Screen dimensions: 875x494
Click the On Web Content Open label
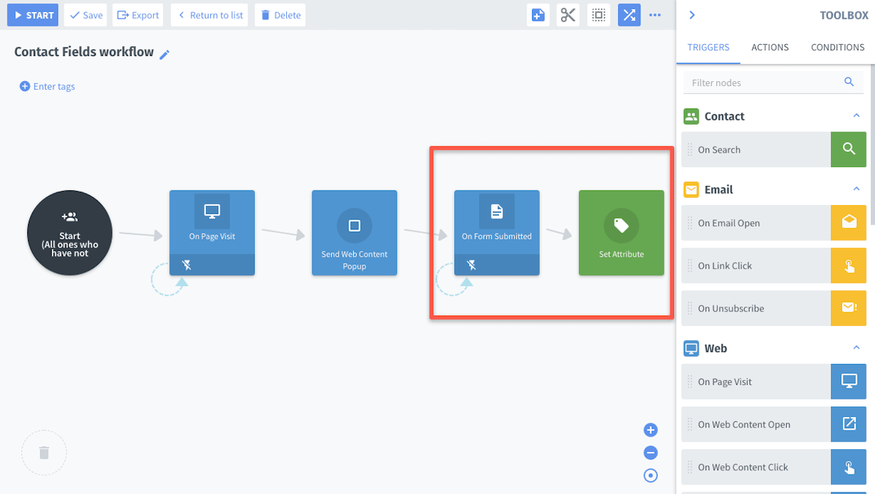click(x=744, y=425)
